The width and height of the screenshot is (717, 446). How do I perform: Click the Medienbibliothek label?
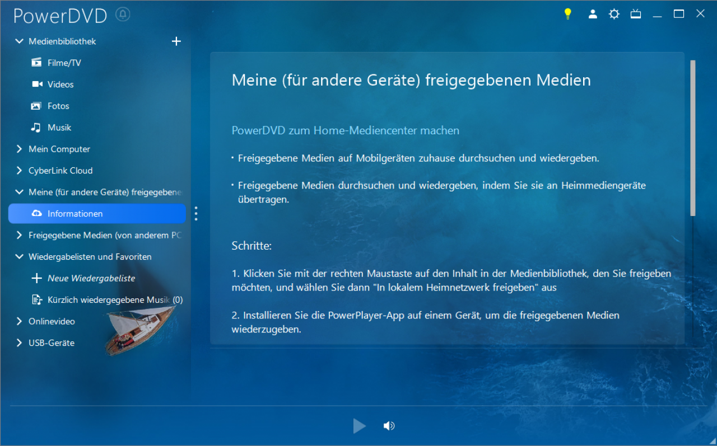click(62, 41)
